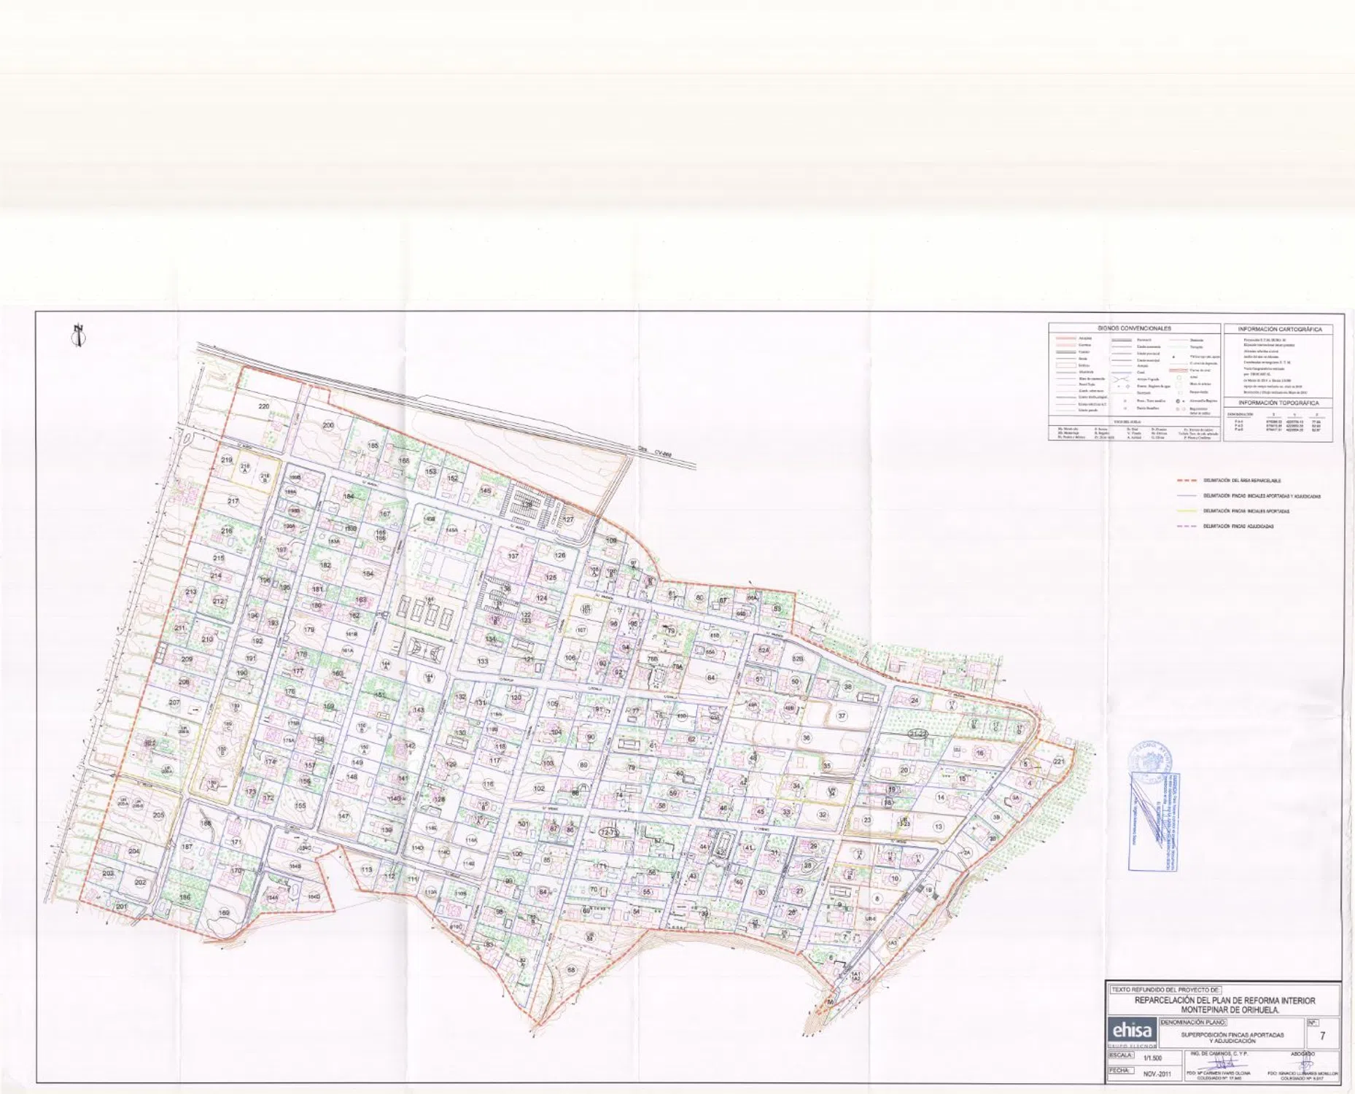Click the Signos Convencionales legend header
This screenshot has width=1355, height=1094.
pyautogui.click(x=1134, y=328)
